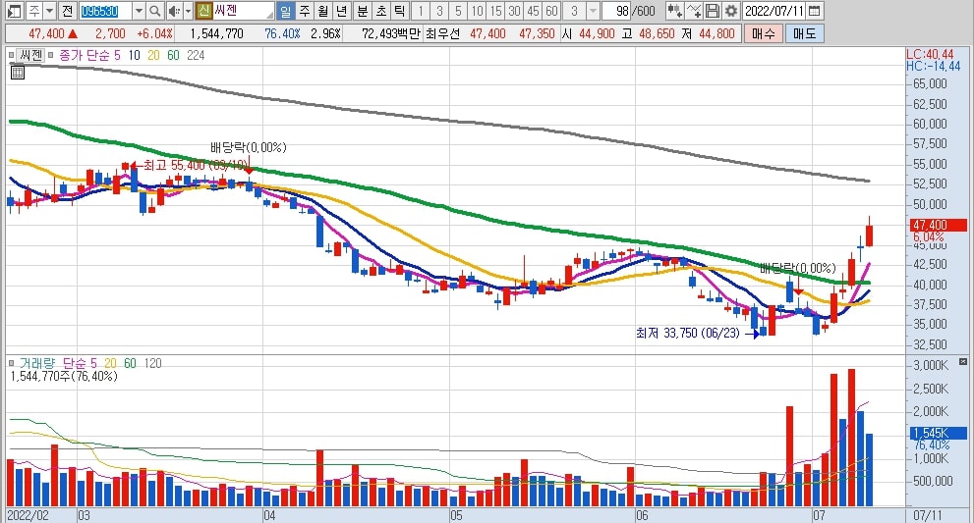
Task: Click the square marker before 종가 단순
Action: coord(51,55)
